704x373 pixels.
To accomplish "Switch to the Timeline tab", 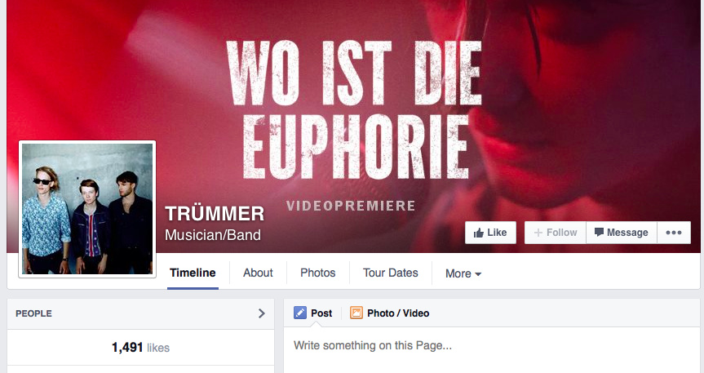I will pos(193,273).
